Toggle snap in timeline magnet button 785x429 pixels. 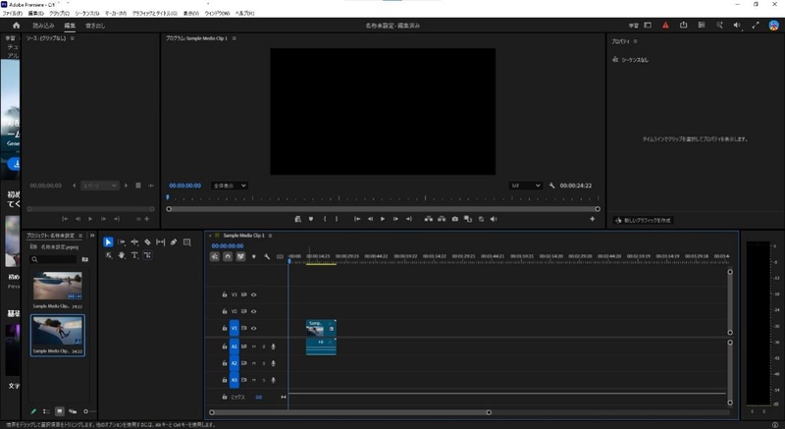tap(228, 257)
